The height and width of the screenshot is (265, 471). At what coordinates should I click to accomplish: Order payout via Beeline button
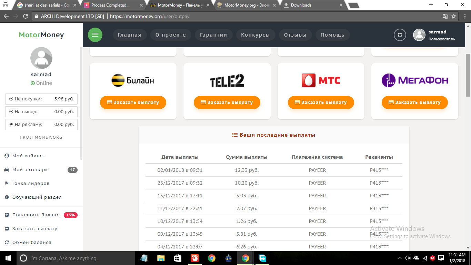(133, 102)
